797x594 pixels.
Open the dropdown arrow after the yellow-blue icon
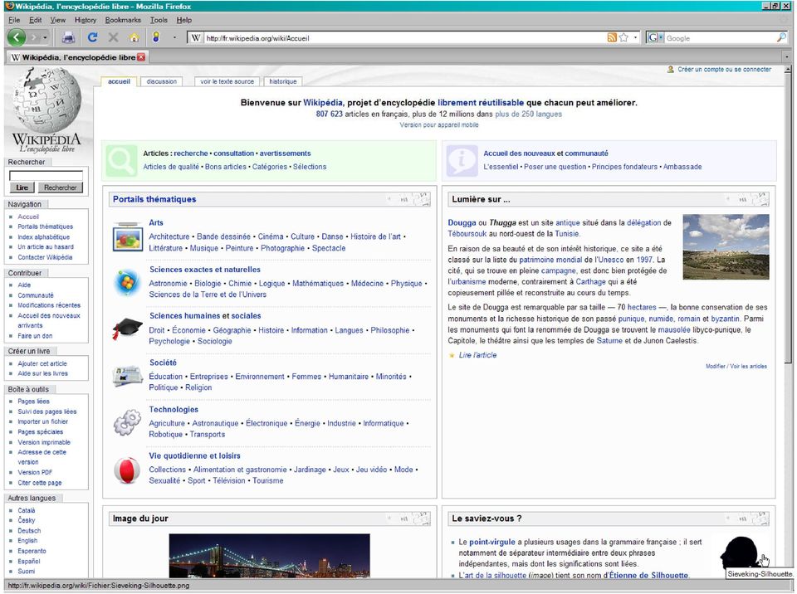coord(174,37)
